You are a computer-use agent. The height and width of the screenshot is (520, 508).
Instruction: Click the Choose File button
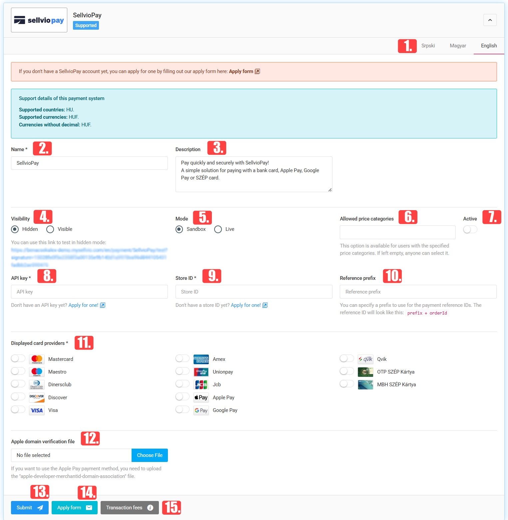(150, 455)
